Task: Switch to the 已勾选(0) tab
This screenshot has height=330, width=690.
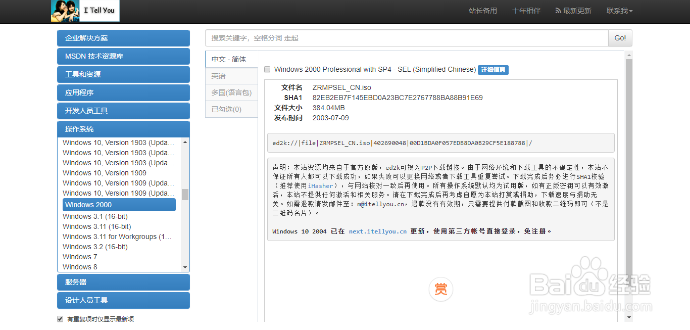Action: pyautogui.click(x=231, y=109)
